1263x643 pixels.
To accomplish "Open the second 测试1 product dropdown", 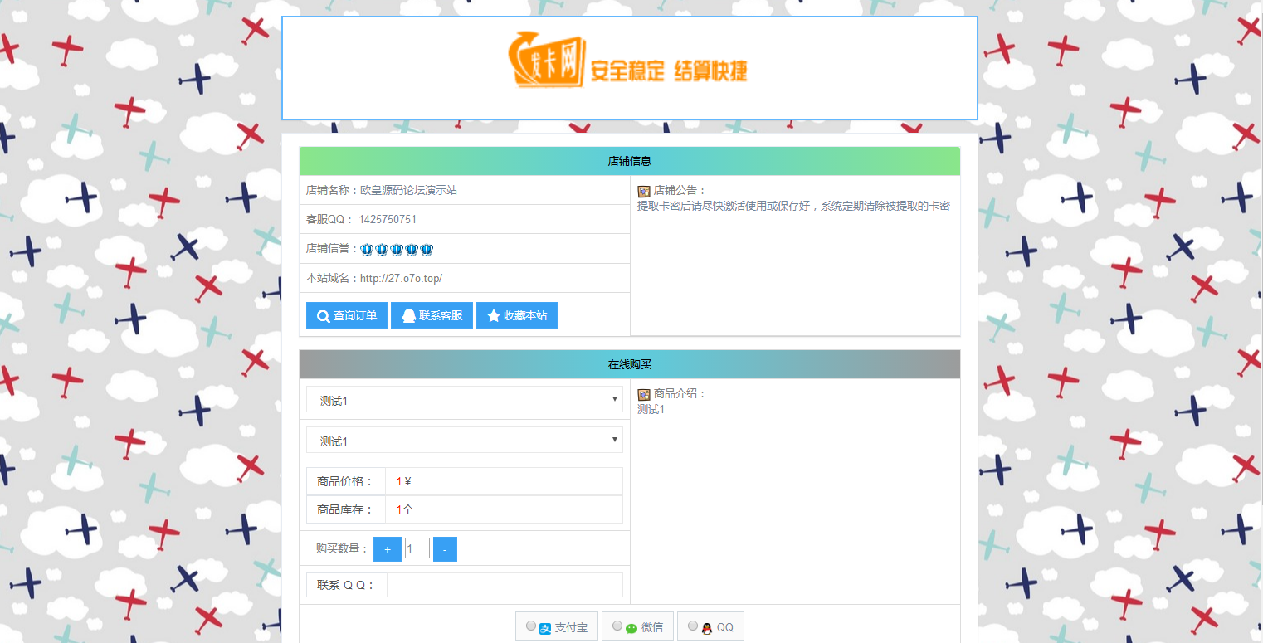I will tap(465, 440).
